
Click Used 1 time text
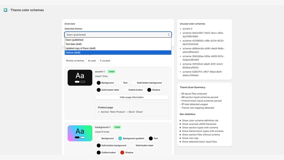tap(101, 76)
